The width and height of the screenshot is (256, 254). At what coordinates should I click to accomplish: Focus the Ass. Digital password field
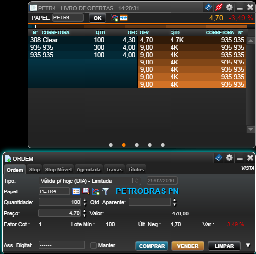(62, 245)
